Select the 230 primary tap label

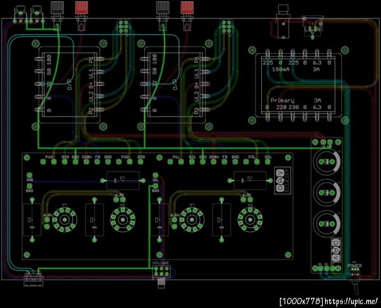coord(293,107)
